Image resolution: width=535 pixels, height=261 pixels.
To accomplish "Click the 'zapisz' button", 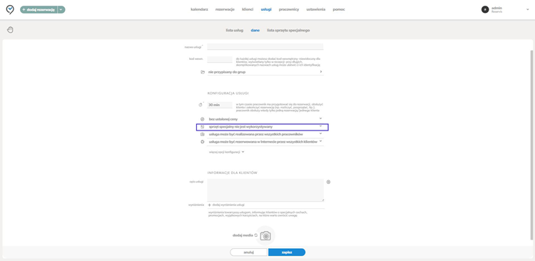I will point(287,252).
